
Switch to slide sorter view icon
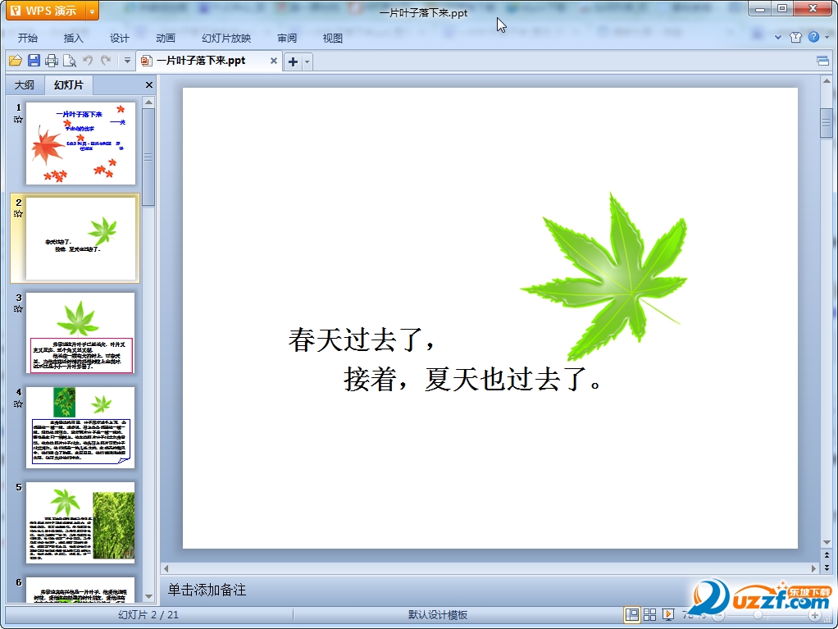(650, 614)
